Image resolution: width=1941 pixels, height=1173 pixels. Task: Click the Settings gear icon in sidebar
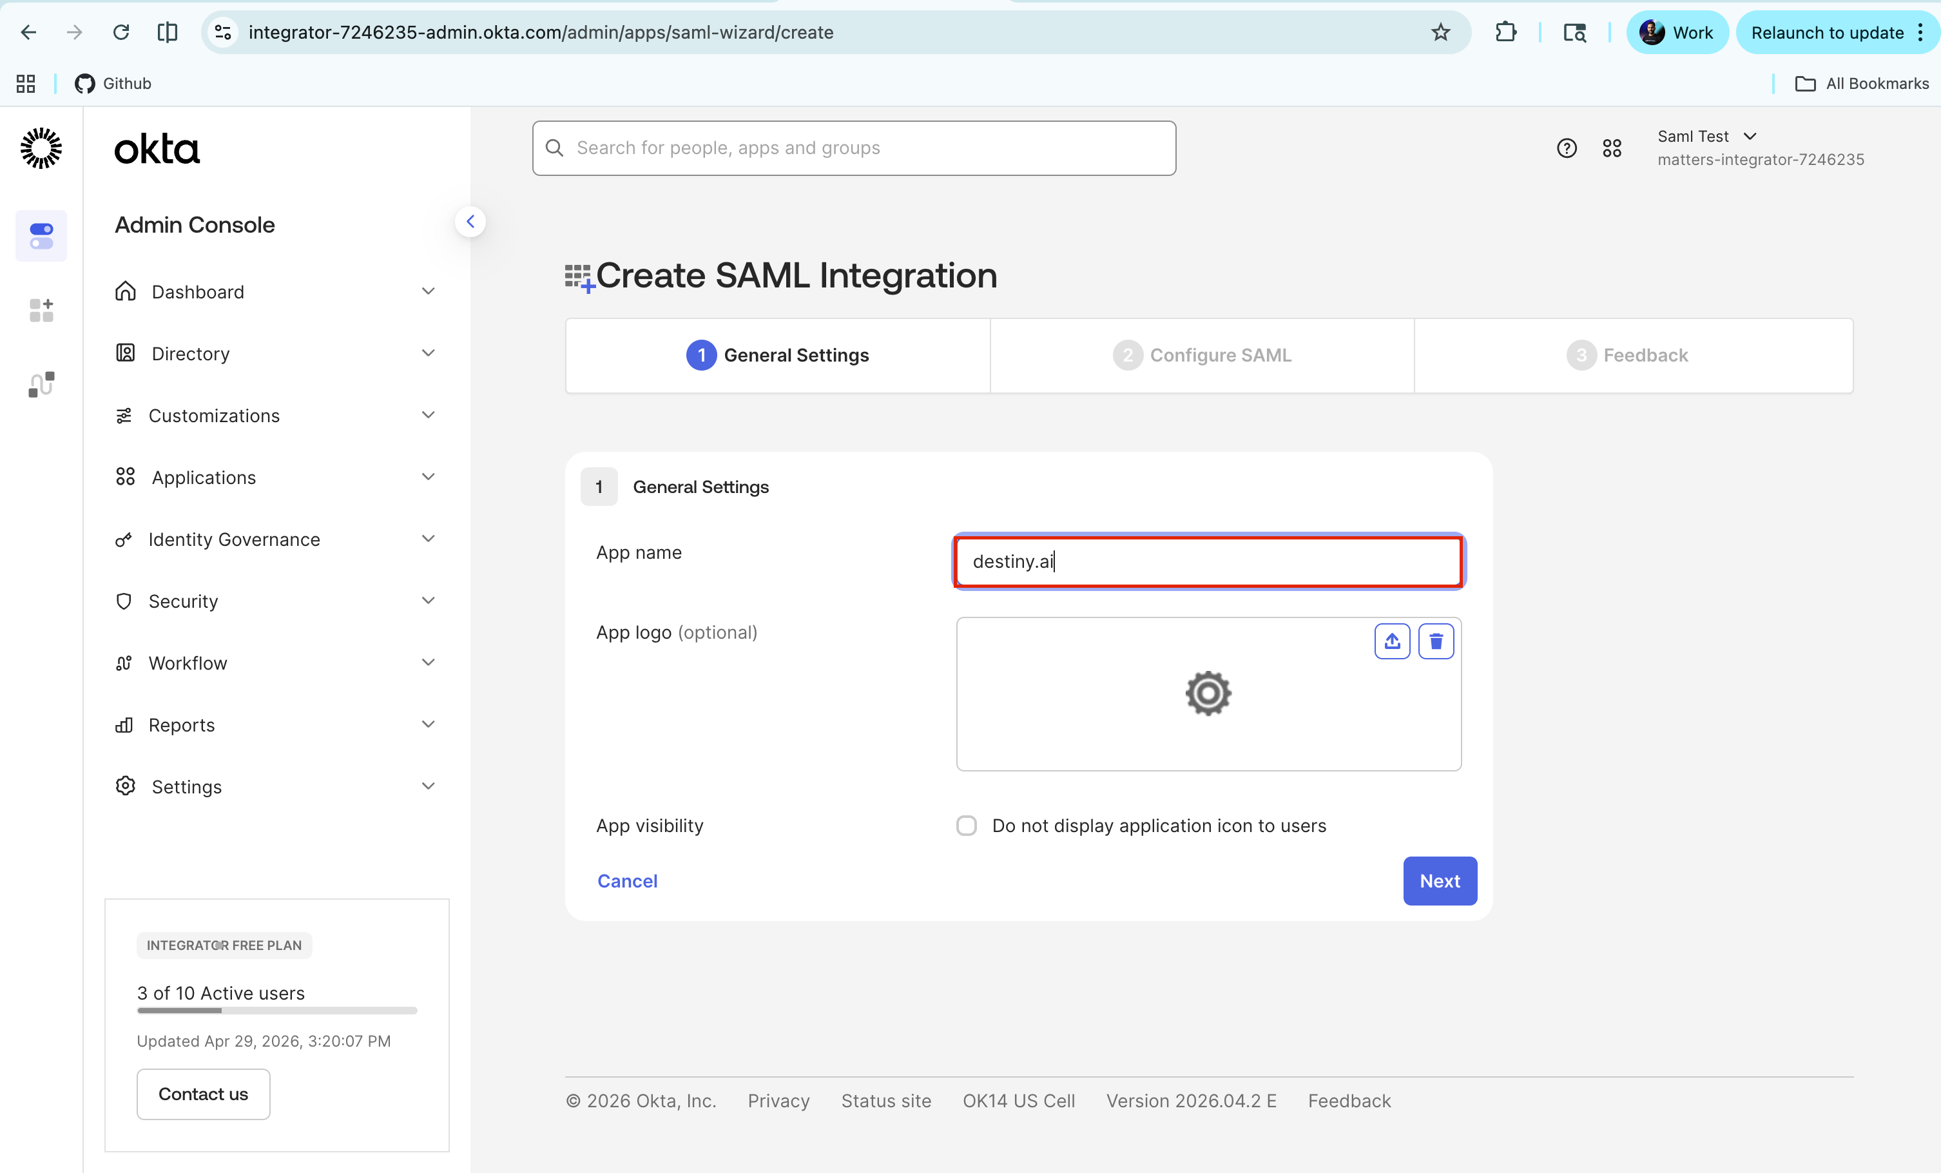coord(125,786)
